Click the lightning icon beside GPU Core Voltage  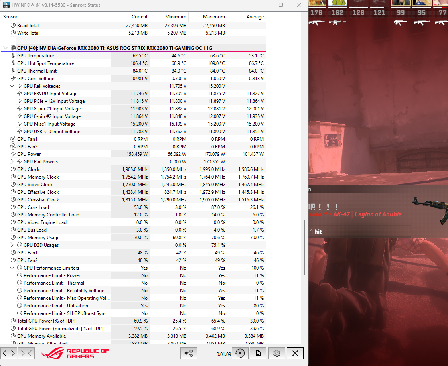tap(13, 78)
